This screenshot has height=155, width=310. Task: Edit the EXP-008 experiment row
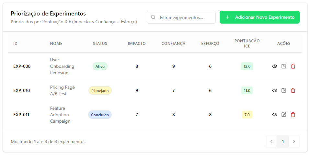(x=284, y=66)
